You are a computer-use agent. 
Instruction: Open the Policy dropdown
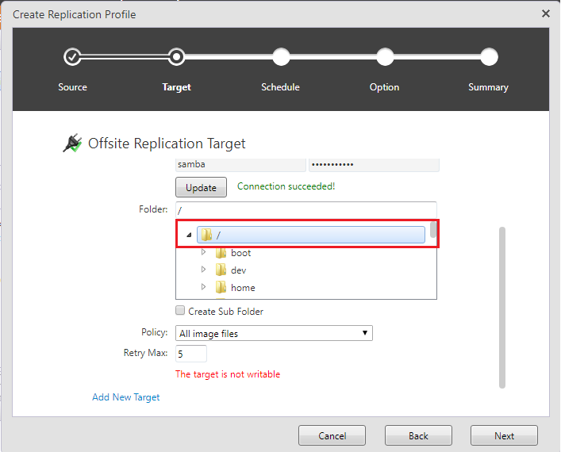pyautogui.click(x=274, y=333)
